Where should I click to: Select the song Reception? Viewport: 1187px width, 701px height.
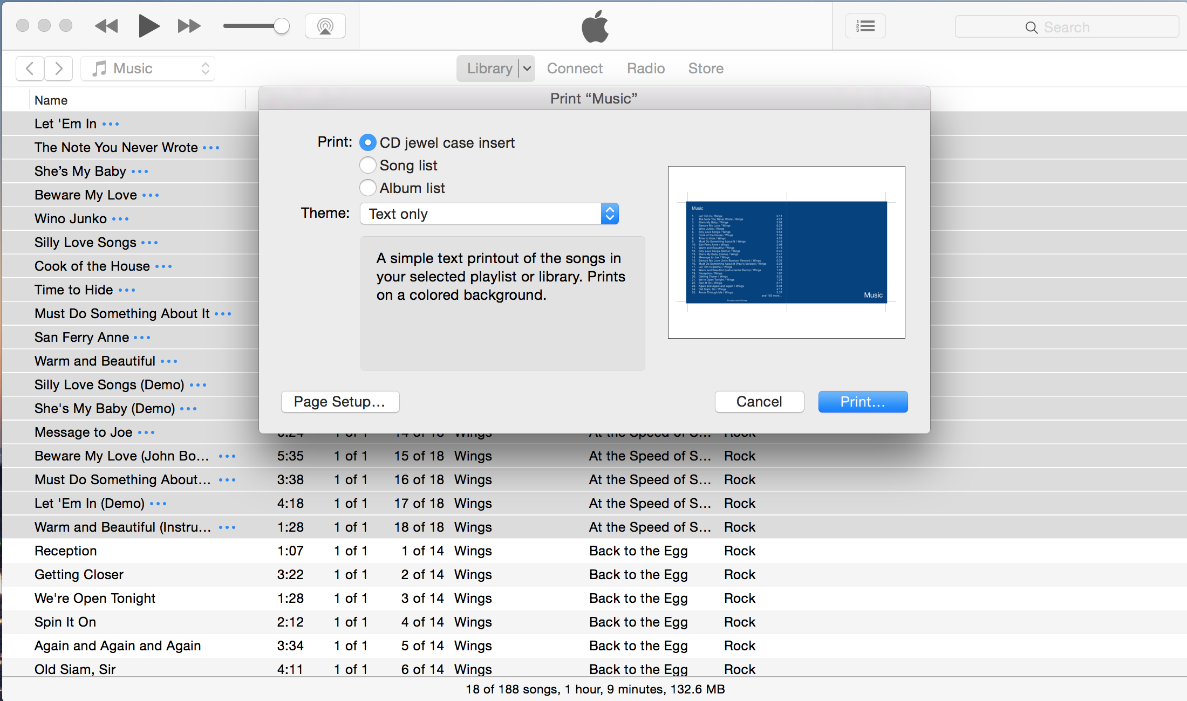[66, 551]
